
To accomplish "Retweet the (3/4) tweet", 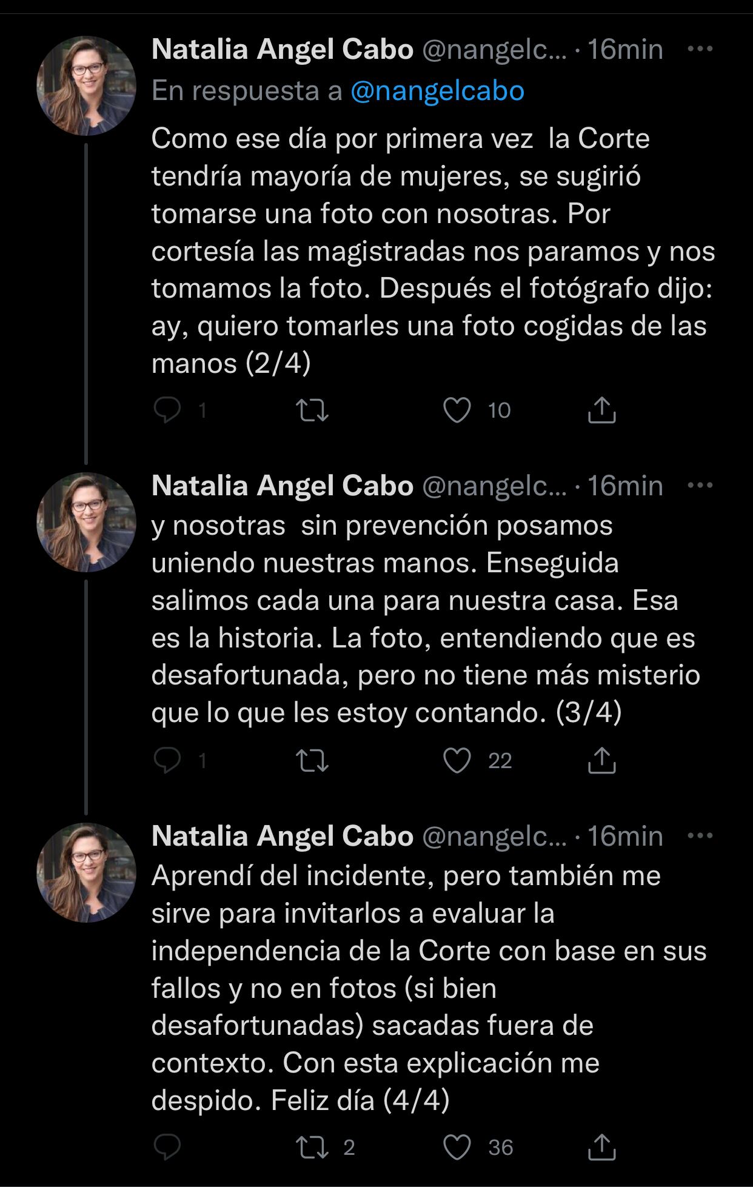I will coord(312,760).
